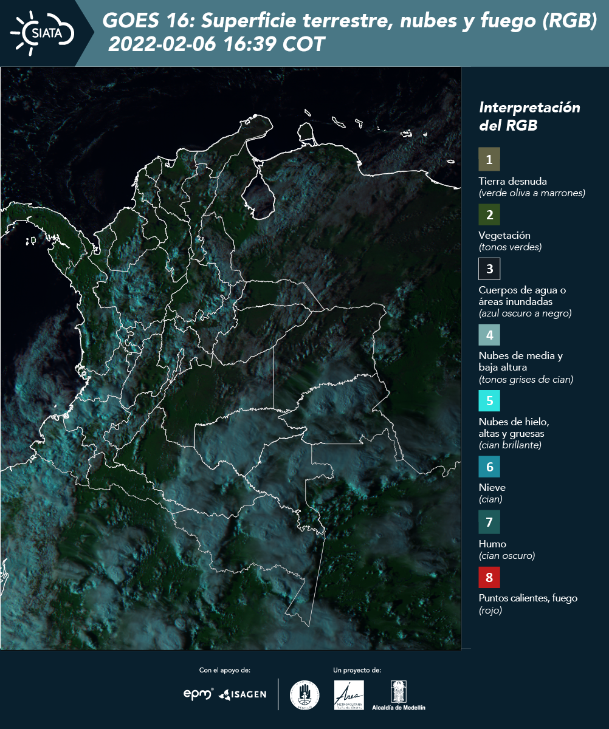The height and width of the screenshot is (729, 609).
Task: Click the Área Metropolitana logo
Action: [x=349, y=695]
